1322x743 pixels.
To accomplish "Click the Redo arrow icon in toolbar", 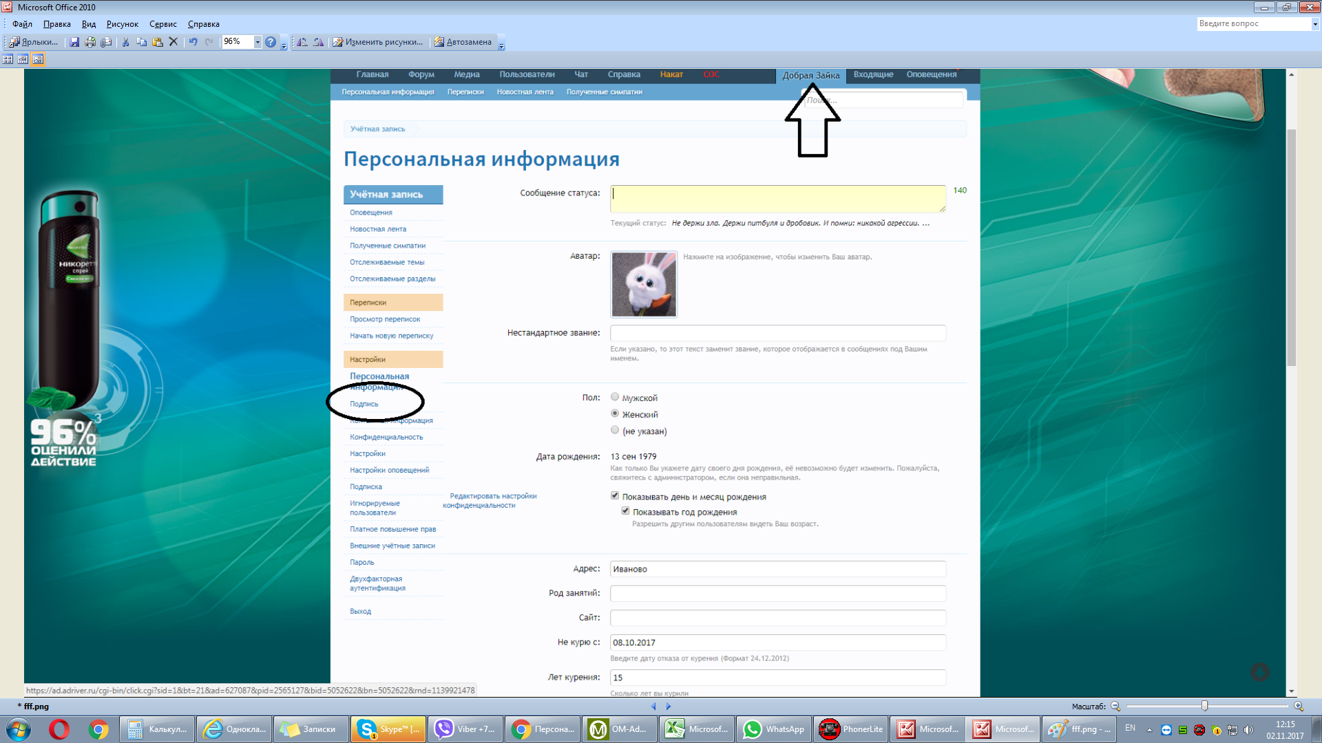I will pos(210,42).
